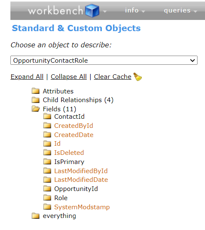This screenshot has height=230, width=205.
Task: Click the Attributes folder icon
Action: click(36, 91)
